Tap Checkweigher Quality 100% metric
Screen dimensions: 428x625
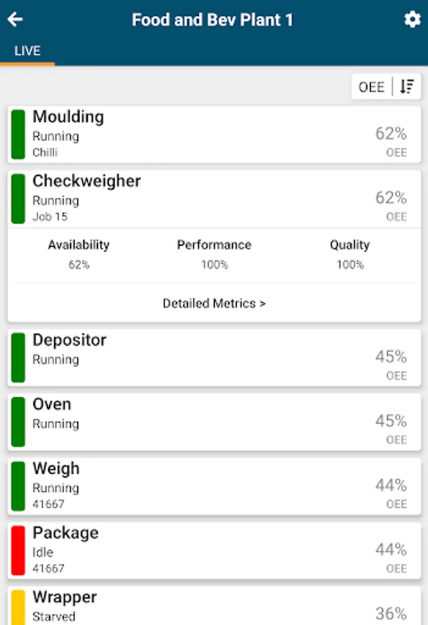350,254
